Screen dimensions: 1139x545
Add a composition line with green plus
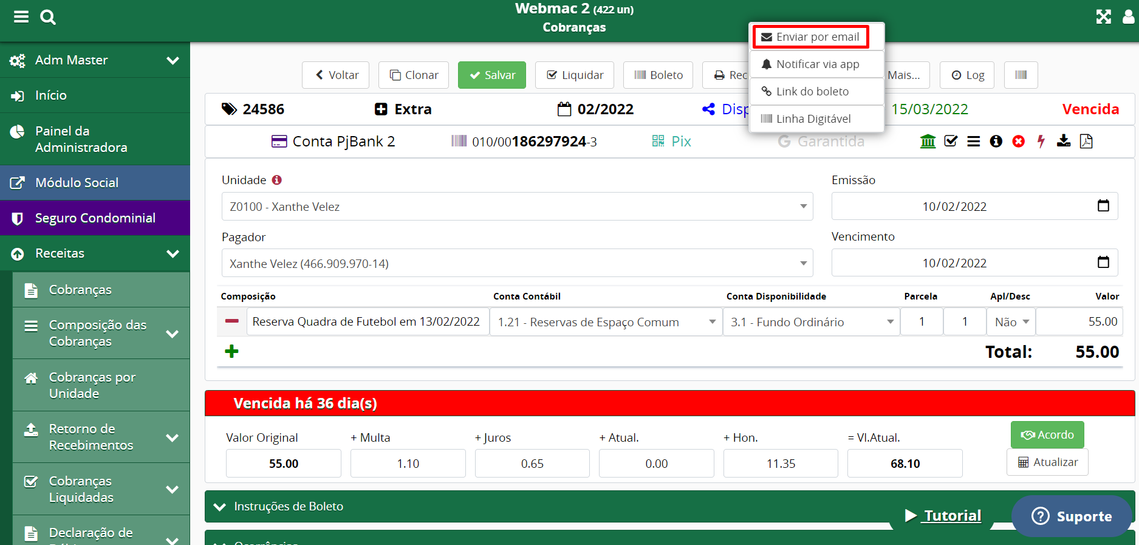(231, 351)
